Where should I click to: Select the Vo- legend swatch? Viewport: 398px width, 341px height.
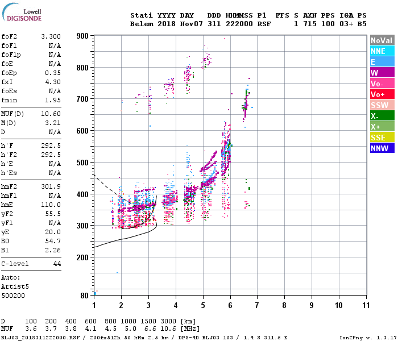(x=382, y=84)
